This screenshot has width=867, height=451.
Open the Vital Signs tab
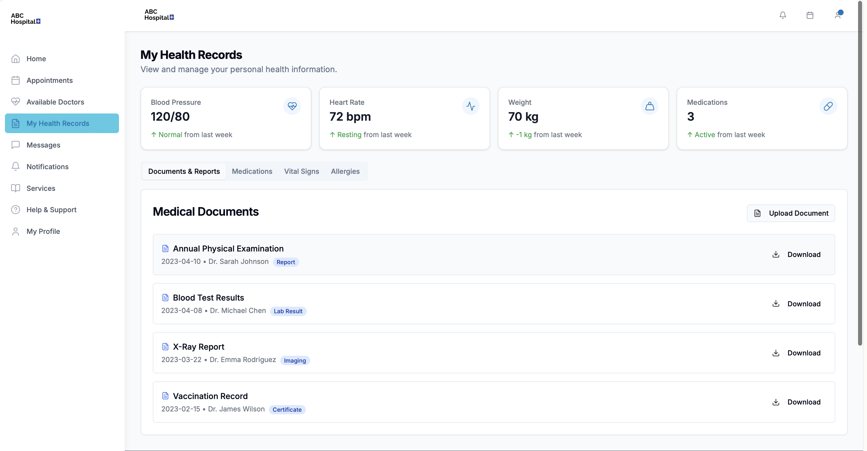301,171
